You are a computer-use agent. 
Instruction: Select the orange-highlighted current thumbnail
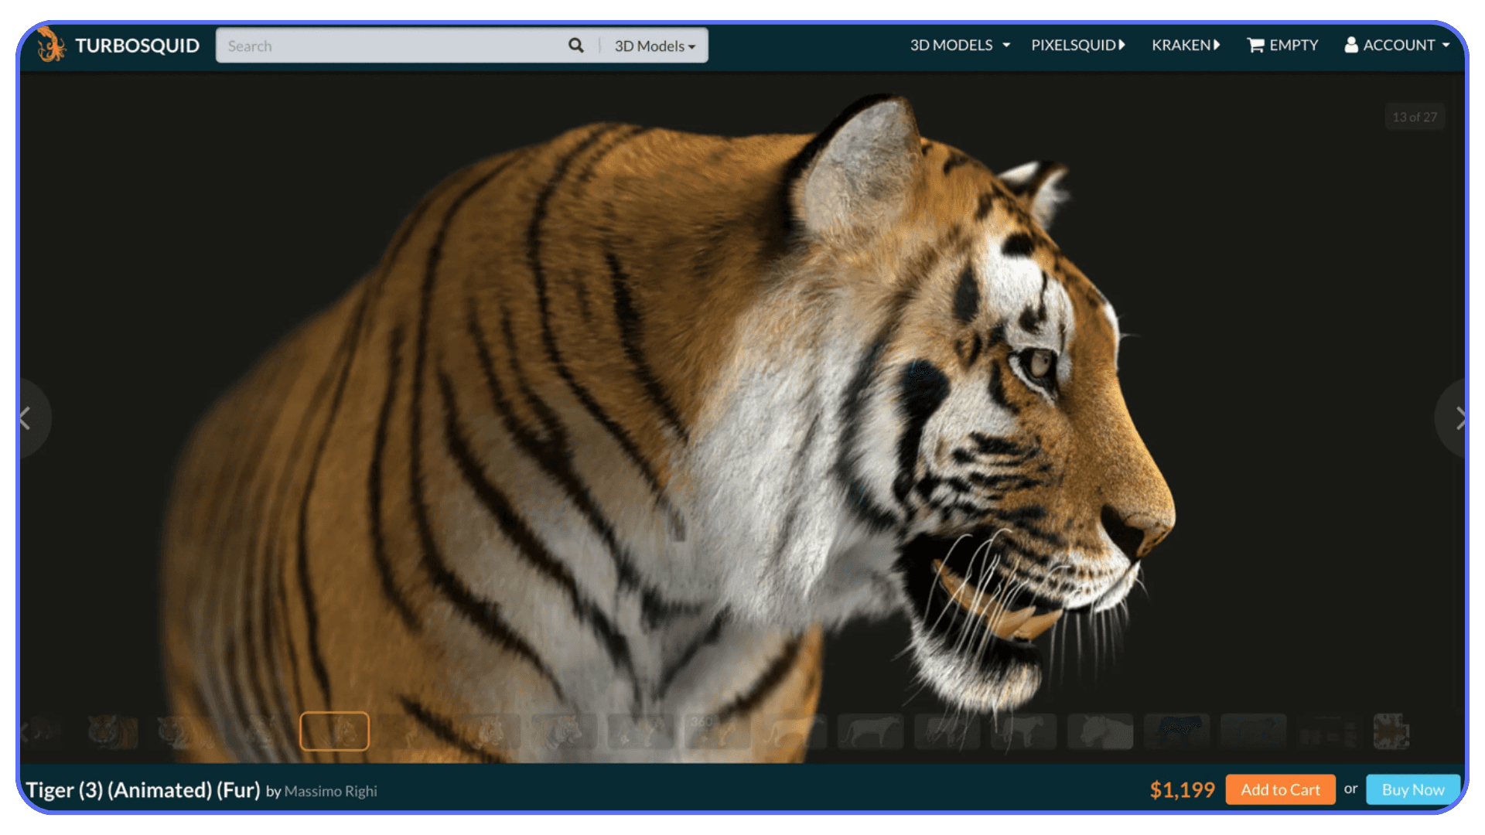[334, 731]
